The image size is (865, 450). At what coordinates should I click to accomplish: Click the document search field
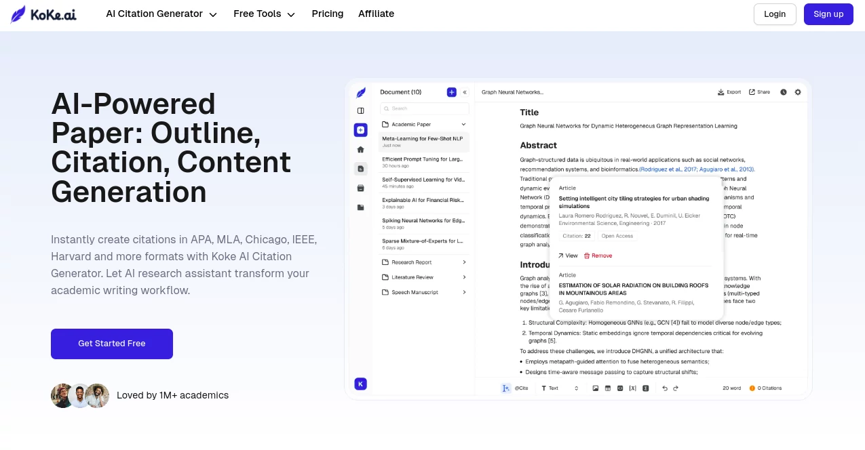[424, 108]
